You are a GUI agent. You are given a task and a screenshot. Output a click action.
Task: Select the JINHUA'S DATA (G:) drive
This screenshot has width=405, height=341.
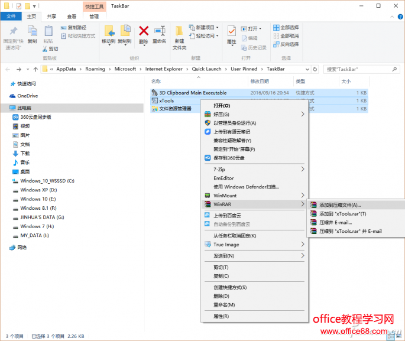38,217
